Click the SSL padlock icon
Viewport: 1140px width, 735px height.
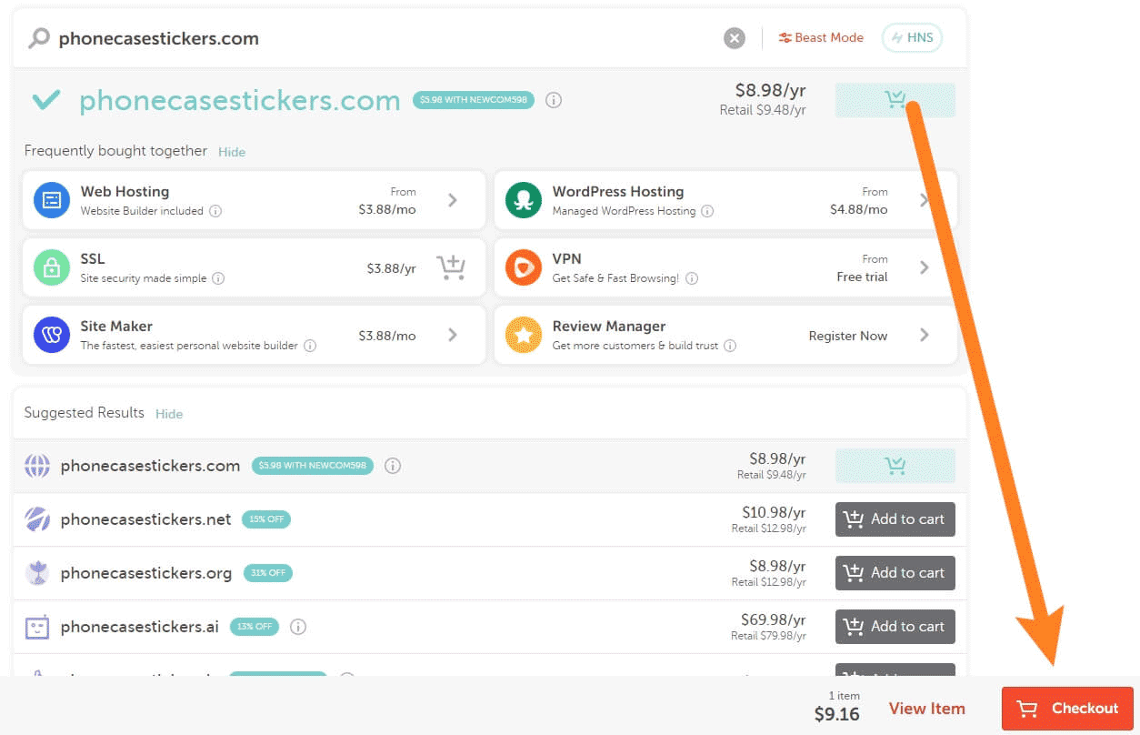(52, 267)
